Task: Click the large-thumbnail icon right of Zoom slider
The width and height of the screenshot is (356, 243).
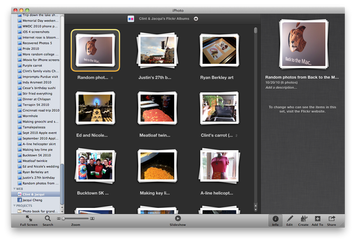Action: [x=92, y=219]
